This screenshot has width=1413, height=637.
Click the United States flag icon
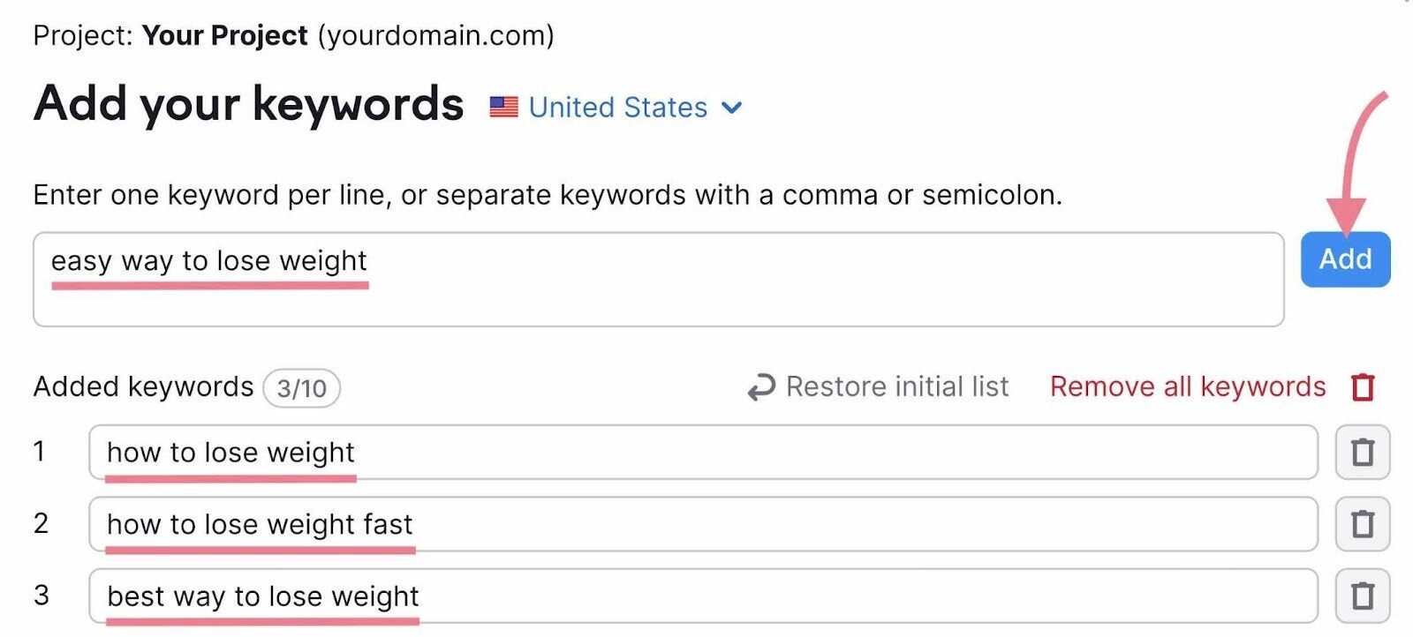pyautogui.click(x=503, y=108)
